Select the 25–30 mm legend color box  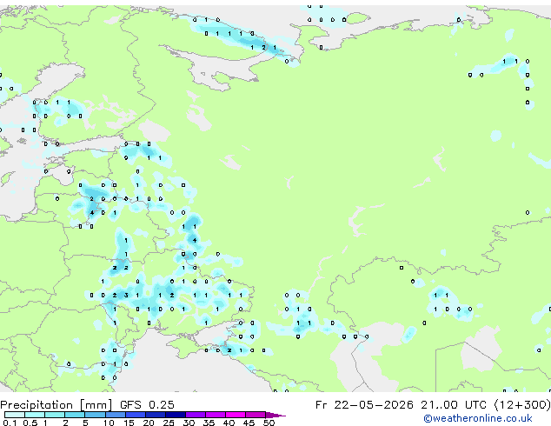coord(176,415)
